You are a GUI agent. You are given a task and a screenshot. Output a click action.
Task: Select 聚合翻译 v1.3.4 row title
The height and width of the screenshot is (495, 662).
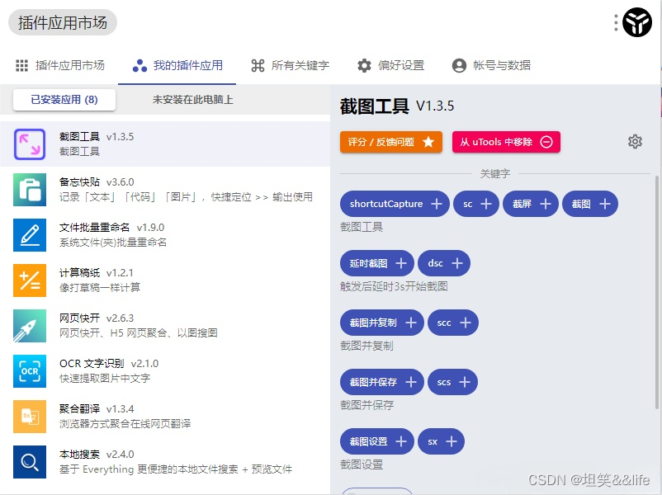97,409
